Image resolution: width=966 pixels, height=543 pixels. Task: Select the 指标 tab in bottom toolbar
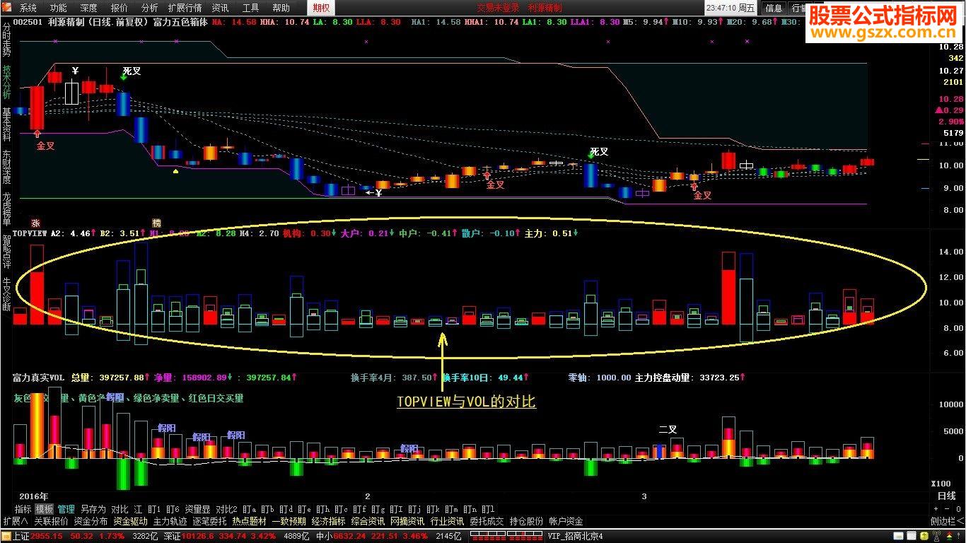(23, 509)
